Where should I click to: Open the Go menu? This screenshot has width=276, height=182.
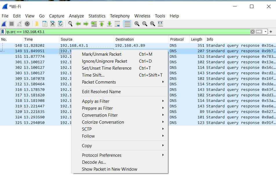[42, 16]
